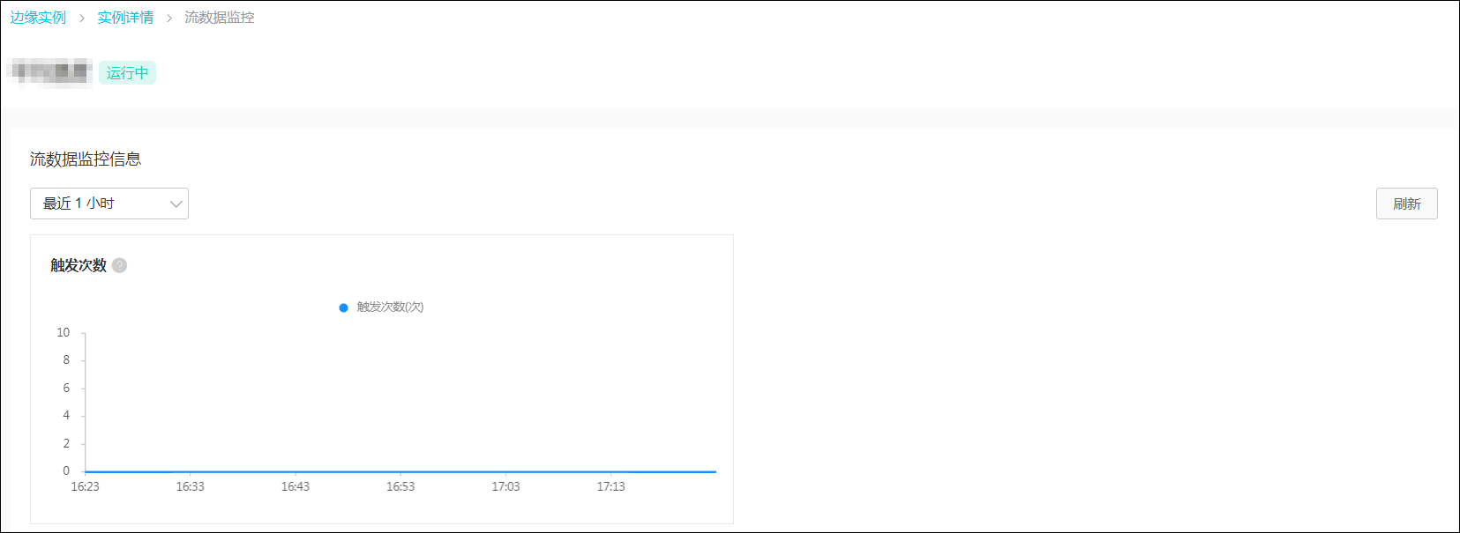Click the blurred instance name
Screen dimensions: 1460x533
click(x=49, y=72)
